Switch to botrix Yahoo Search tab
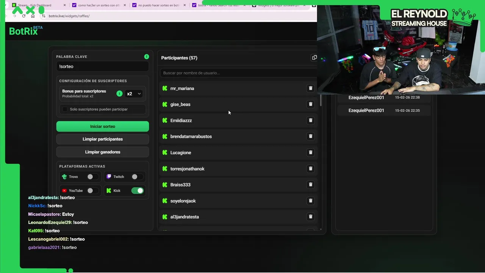This screenshot has width=485, height=273. (x=218, y=5)
